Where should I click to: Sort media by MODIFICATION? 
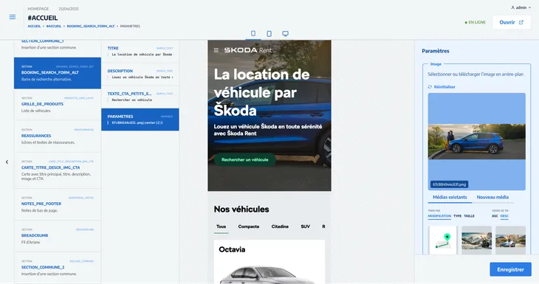tap(439, 216)
